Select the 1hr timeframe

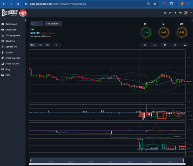click(x=40, y=45)
